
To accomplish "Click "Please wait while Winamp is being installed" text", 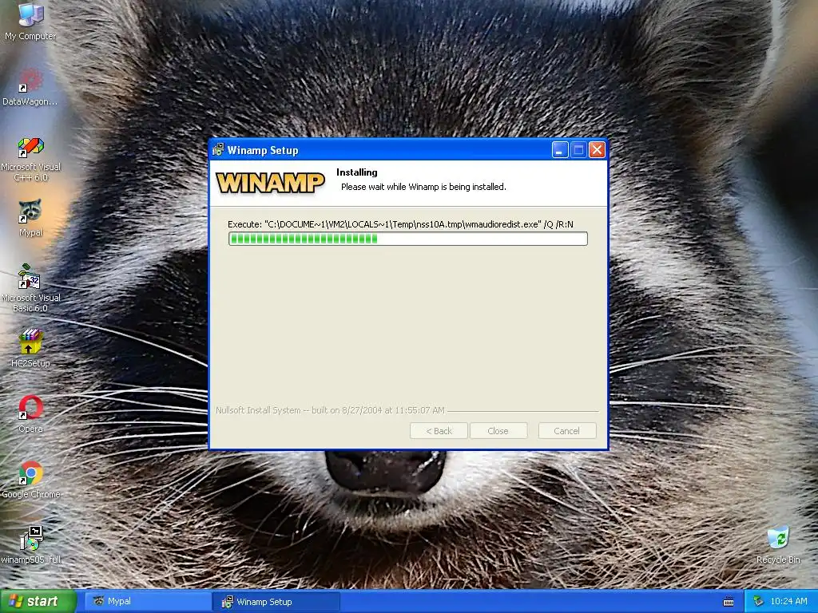I will [x=423, y=187].
